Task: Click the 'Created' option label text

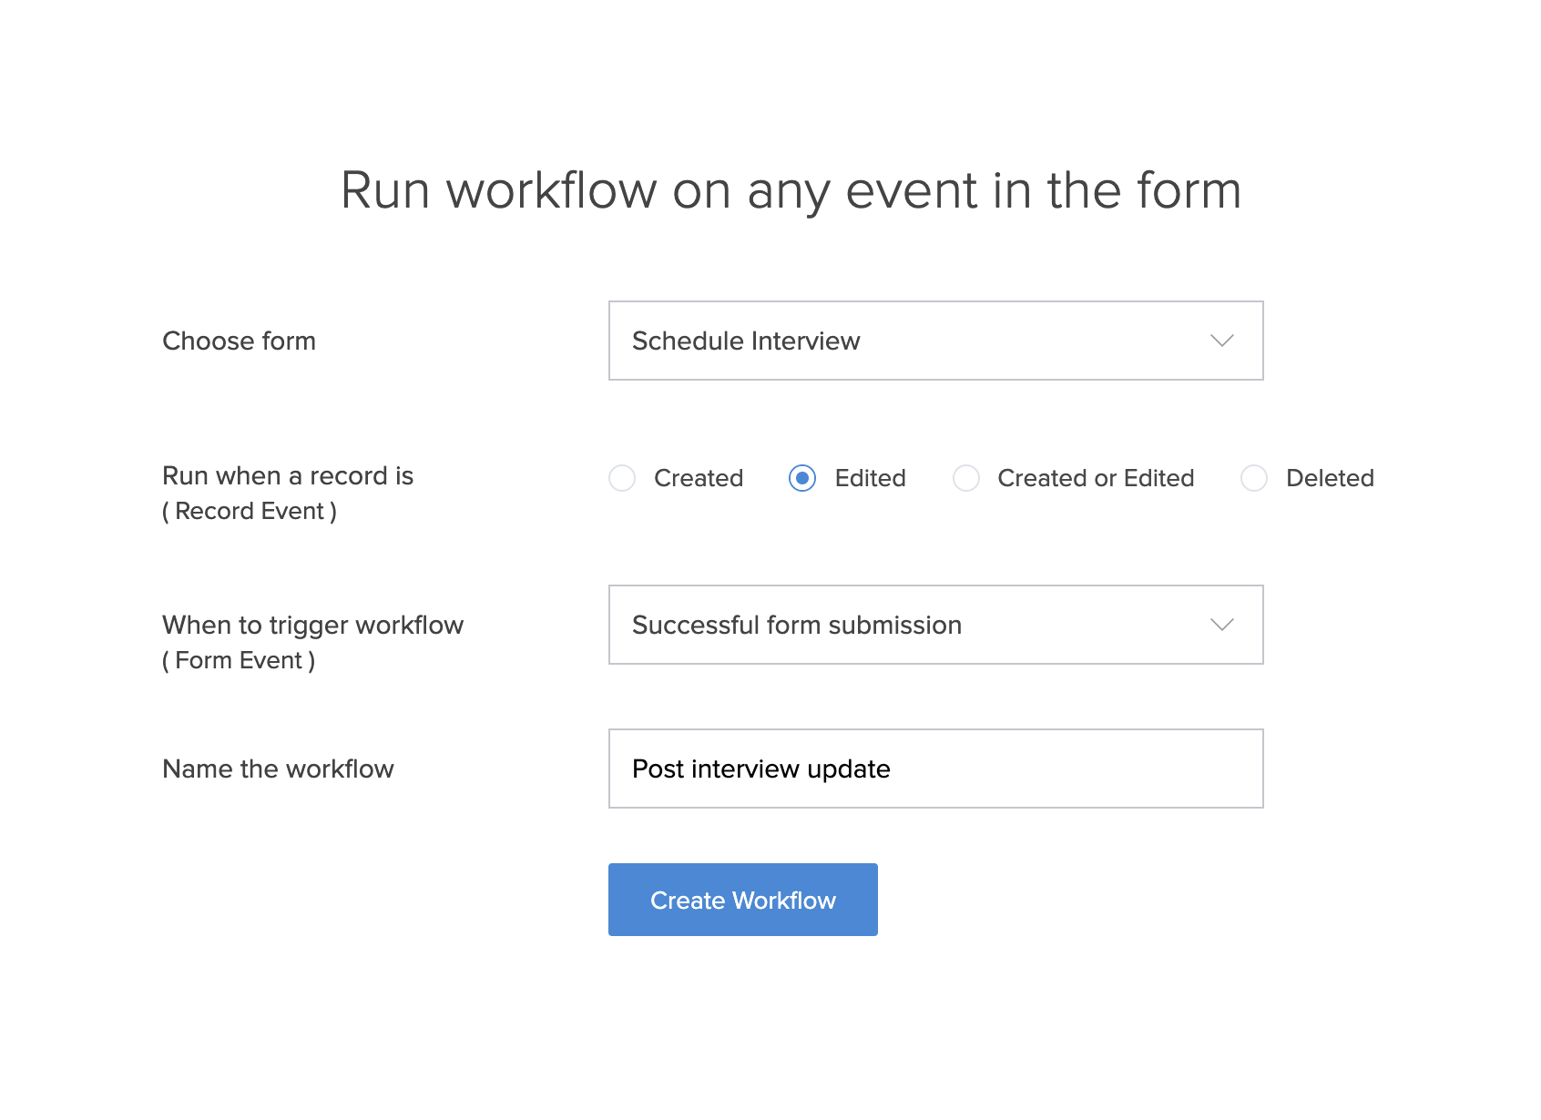Action: coord(699,478)
